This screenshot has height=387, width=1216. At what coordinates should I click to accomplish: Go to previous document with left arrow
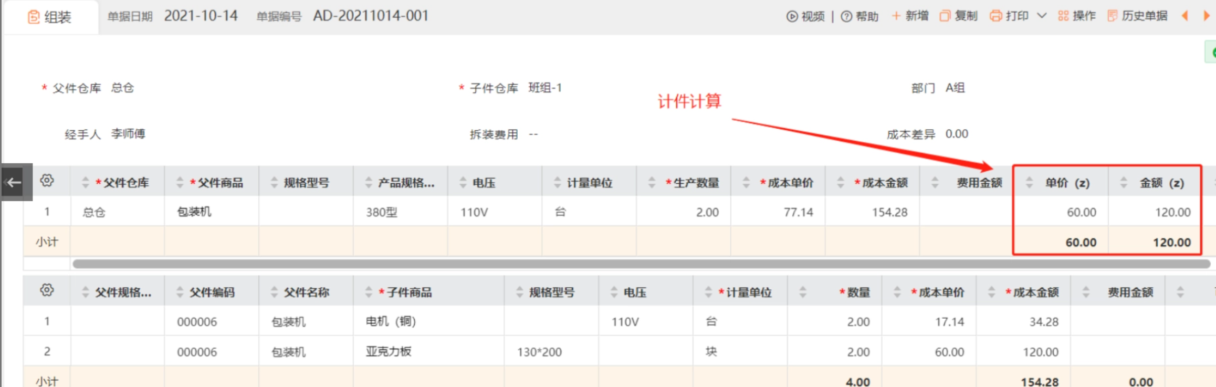(x=1185, y=16)
